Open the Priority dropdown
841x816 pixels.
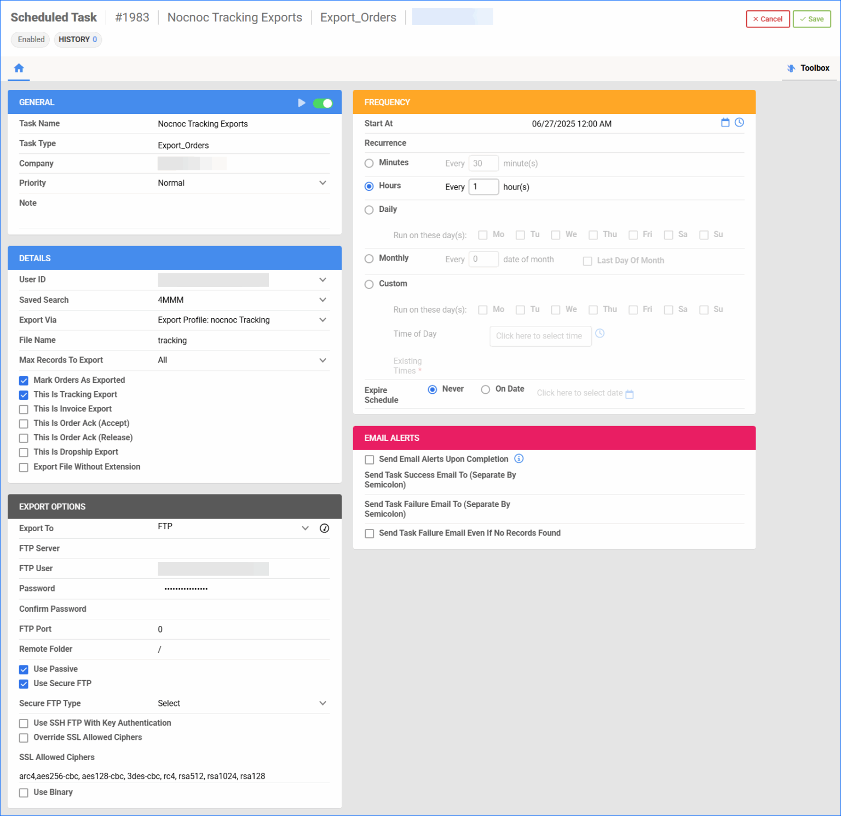pos(323,183)
